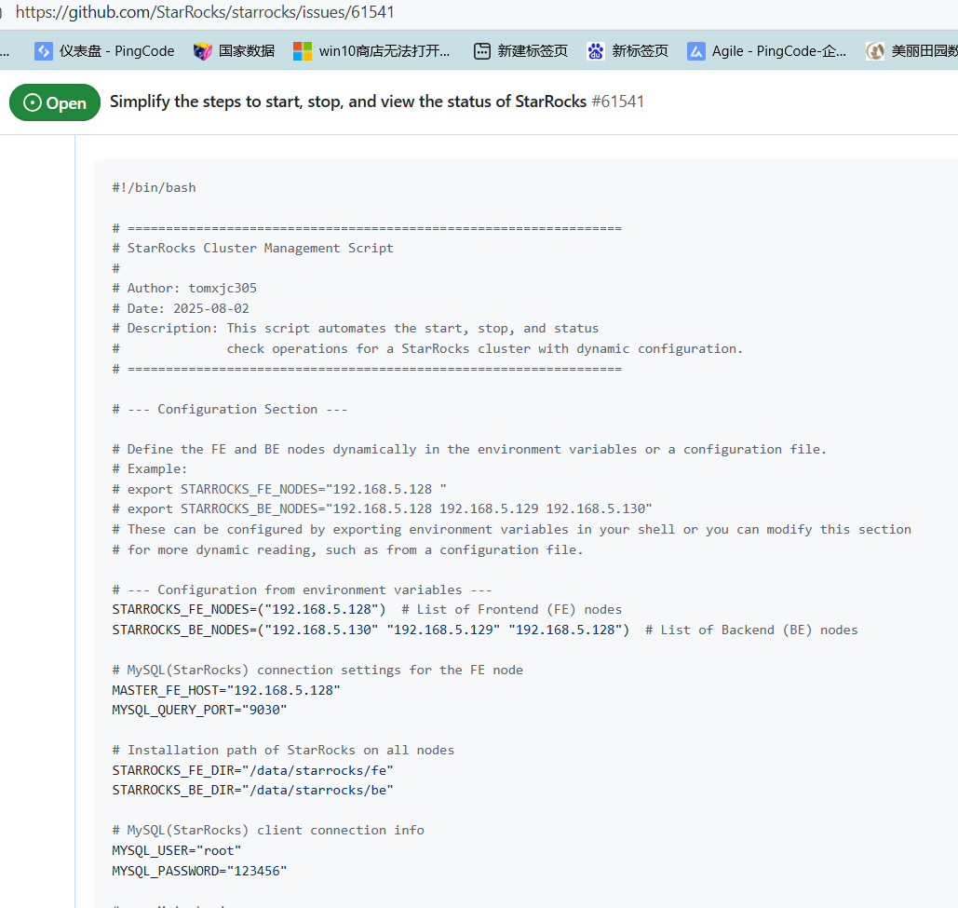Screen dimensions: 958x908
Task: Click the 'Author: tomxjc305' line
Action: pyautogui.click(x=184, y=288)
